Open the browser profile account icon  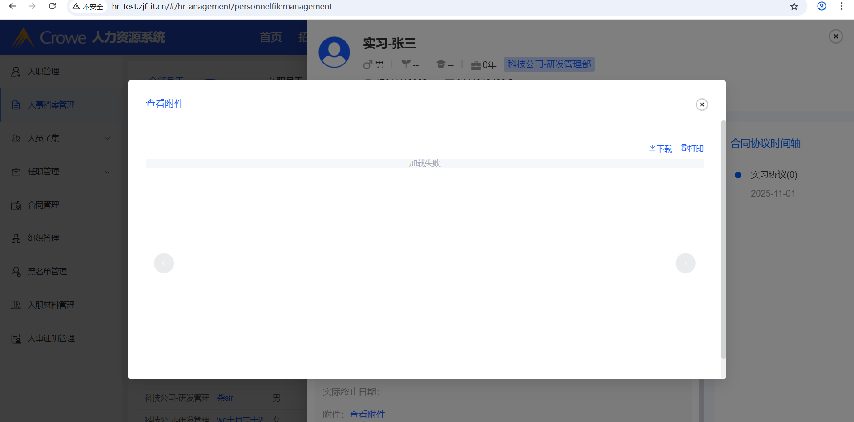[822, 6]
